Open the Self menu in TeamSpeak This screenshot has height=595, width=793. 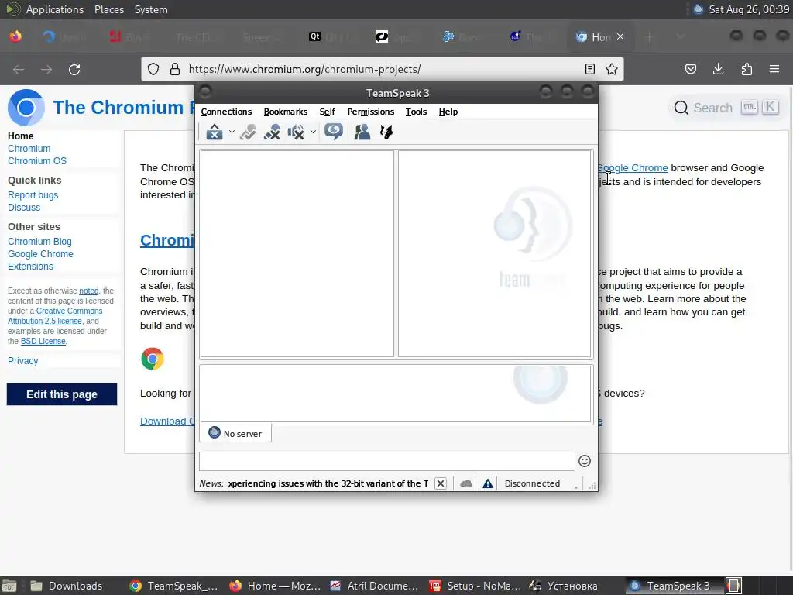click(328, 112)
